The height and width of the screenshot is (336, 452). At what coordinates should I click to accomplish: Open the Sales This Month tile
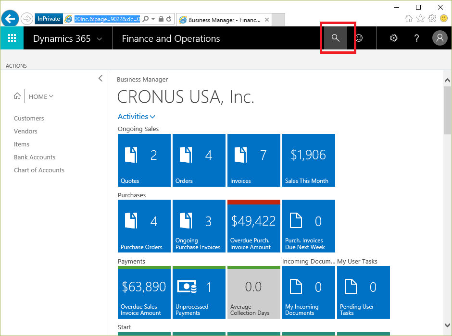coord(308,160)
